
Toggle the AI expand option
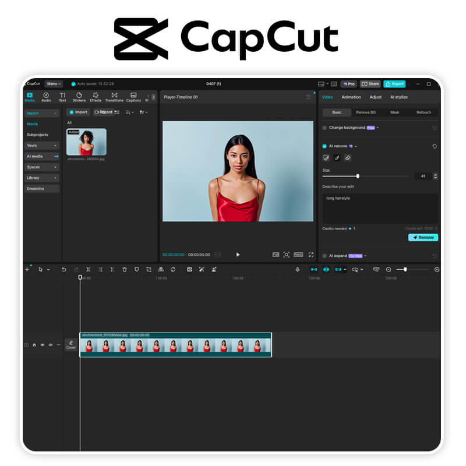tap(325, 255)
